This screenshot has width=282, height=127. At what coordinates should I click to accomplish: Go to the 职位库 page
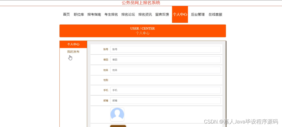click(x=79, y=14)
